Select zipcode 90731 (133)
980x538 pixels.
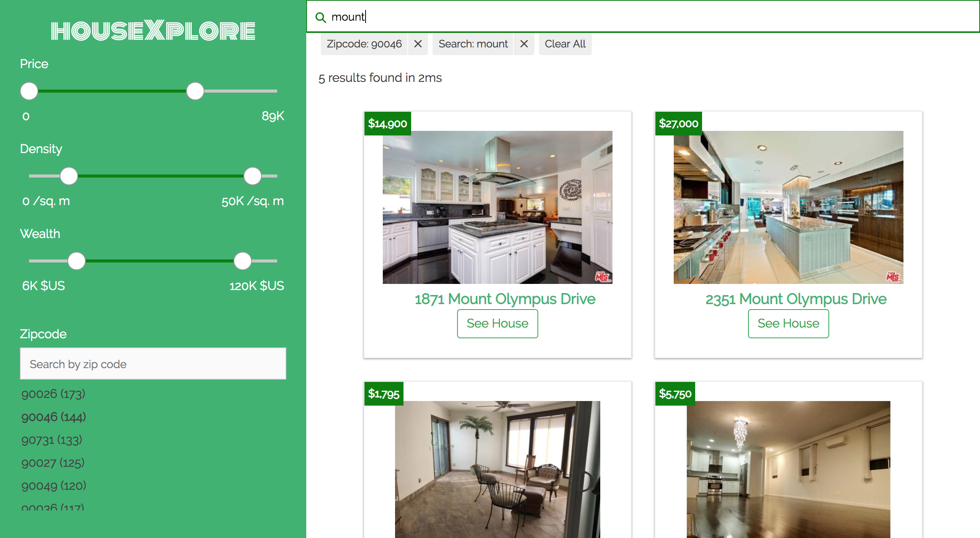pos(52,440)
